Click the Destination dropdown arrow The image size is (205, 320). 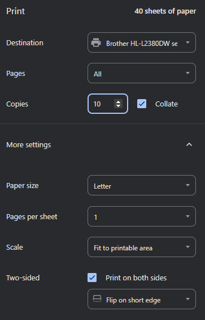[187, 42]
